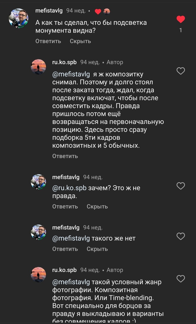Unlike the top comment with the red heart

(x=181, y=19)
